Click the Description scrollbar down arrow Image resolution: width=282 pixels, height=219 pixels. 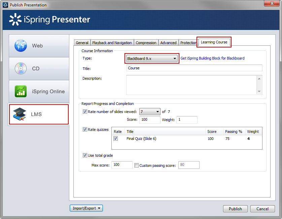[x=259, y=92]
